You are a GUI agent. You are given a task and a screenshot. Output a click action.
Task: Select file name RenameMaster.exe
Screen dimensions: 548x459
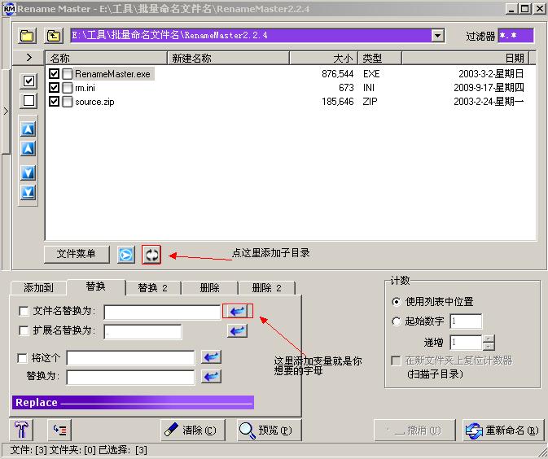(x=112, y=74)
